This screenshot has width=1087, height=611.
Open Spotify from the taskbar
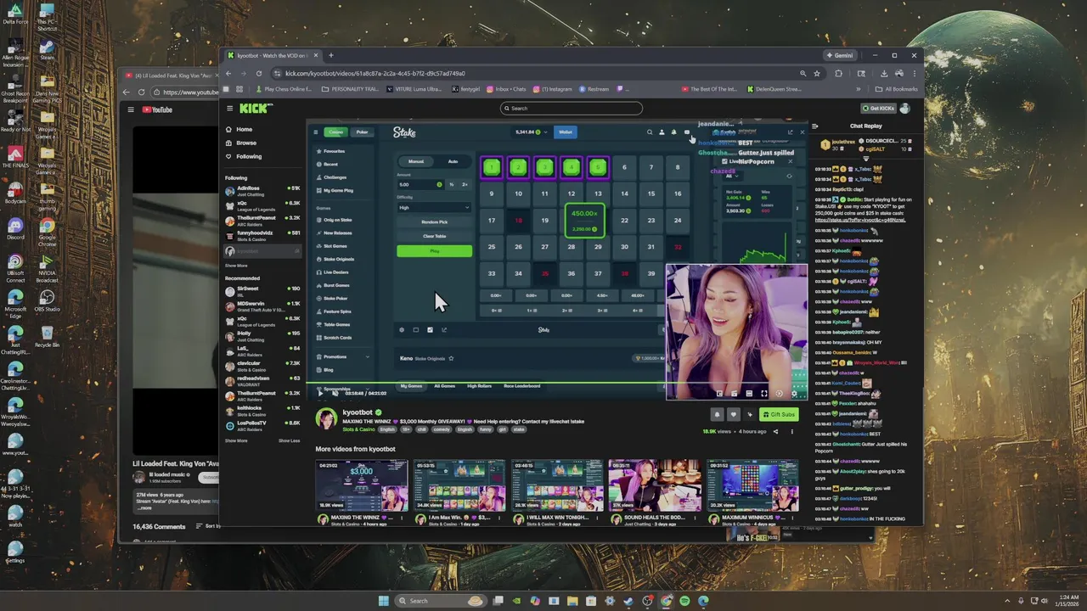coord(684,601)
